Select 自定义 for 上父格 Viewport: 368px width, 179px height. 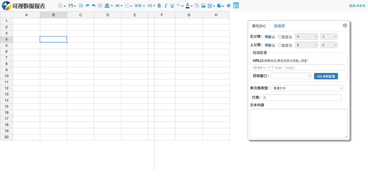coord(280,45)
